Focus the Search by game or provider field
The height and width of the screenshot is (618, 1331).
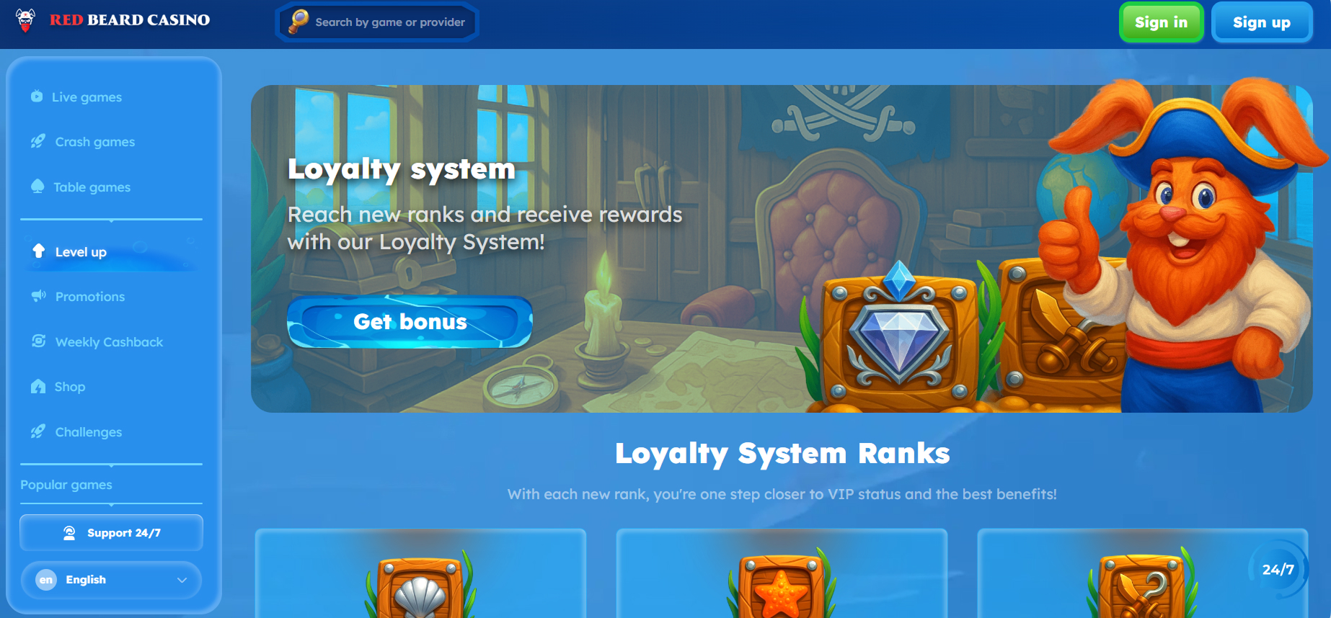click(x=377, y=22)
